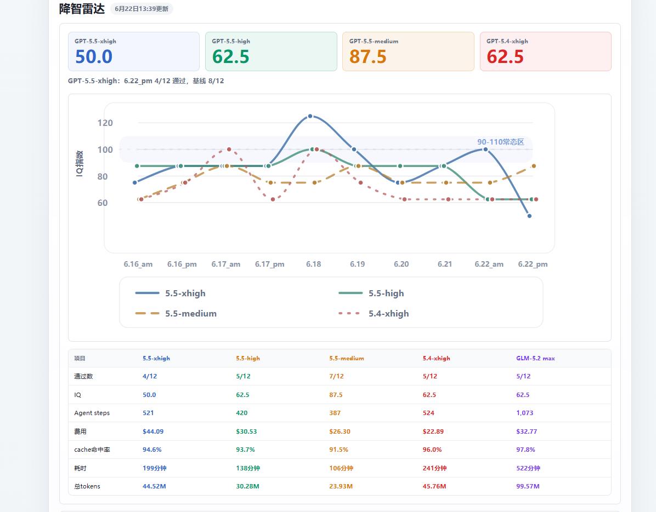
Task: Click the 5.5-medium table column header
Action: [347, 358]
